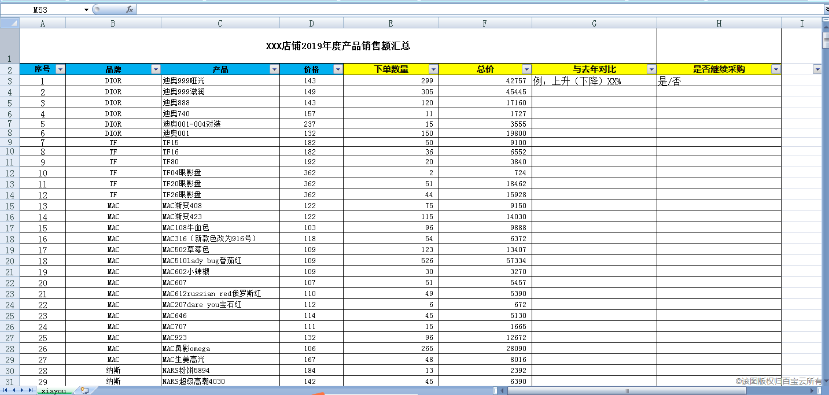The width and height of the screenshot is (829, 395).
Task: Click total price cell 28090
Action: (485, 349)
